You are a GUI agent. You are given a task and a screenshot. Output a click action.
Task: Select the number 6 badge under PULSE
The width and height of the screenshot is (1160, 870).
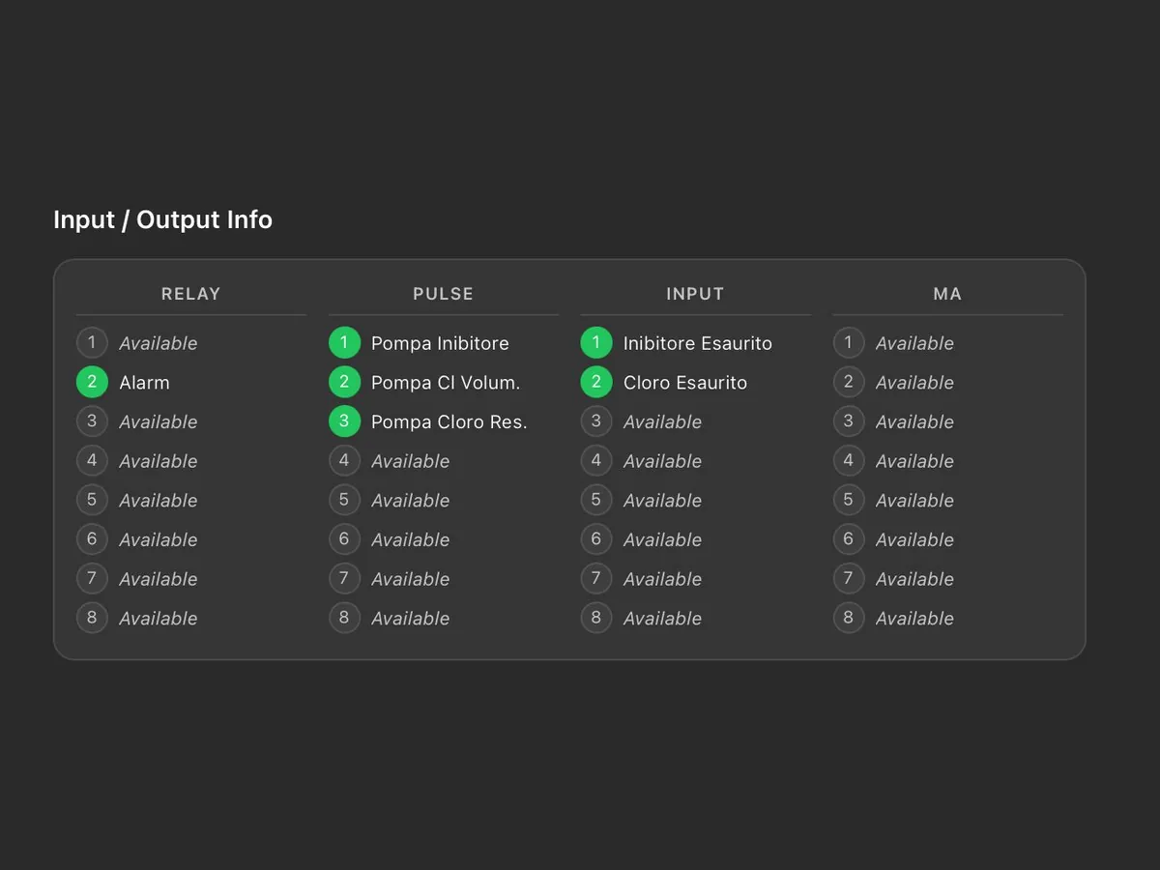(344, 539)
